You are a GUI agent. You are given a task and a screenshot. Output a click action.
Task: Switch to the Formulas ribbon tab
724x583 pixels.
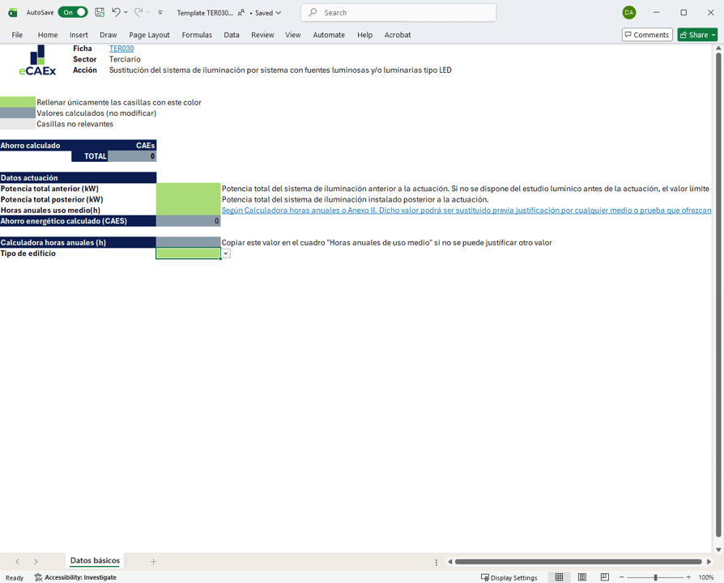197,35
